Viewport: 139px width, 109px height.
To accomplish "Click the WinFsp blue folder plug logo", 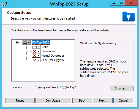I will click(x=129, y=17).
